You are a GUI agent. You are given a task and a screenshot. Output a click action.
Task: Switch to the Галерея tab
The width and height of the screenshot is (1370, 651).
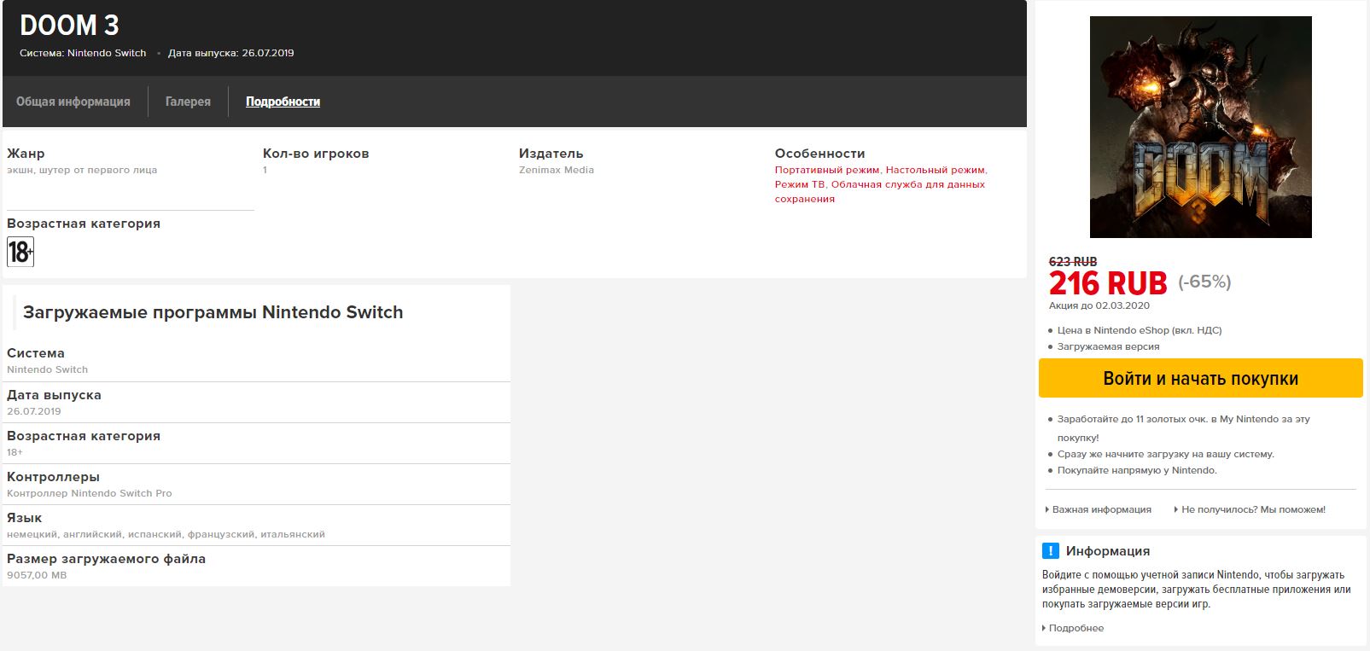tap(188, 102)
